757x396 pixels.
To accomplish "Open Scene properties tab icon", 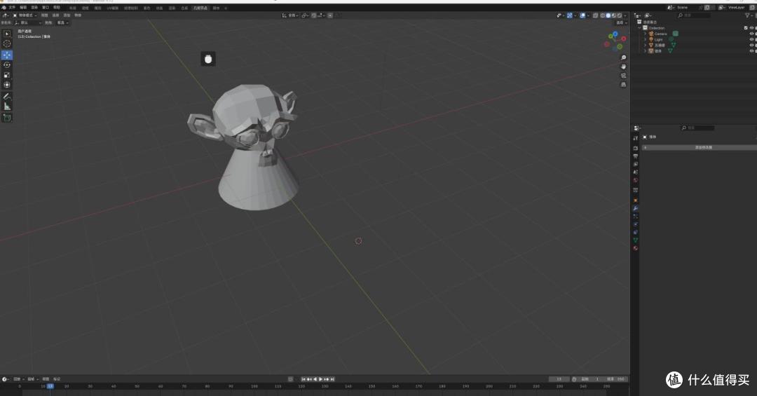I will click(x=635, y=172).
